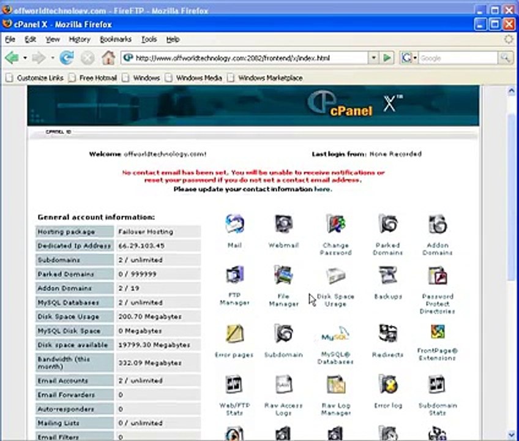Open the Webmail icon
The image size is (519, 441).
coord(283,224)
